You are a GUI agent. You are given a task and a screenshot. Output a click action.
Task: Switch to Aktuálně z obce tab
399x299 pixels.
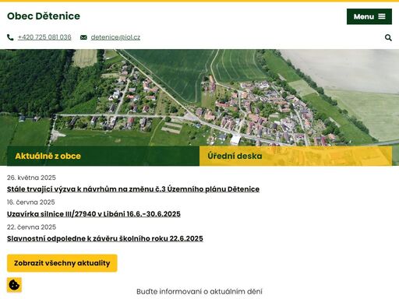coord(103,156)
